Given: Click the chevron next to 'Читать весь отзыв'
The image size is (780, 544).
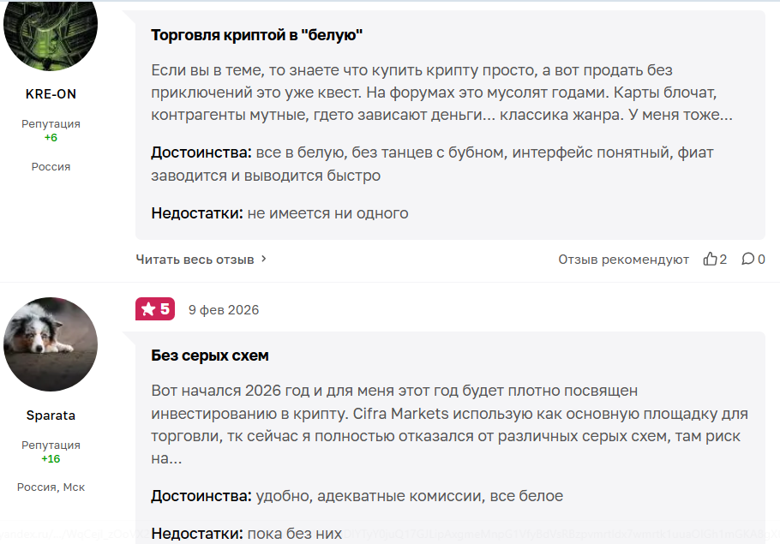Looking at the screenshot, I should pos(261,258).
